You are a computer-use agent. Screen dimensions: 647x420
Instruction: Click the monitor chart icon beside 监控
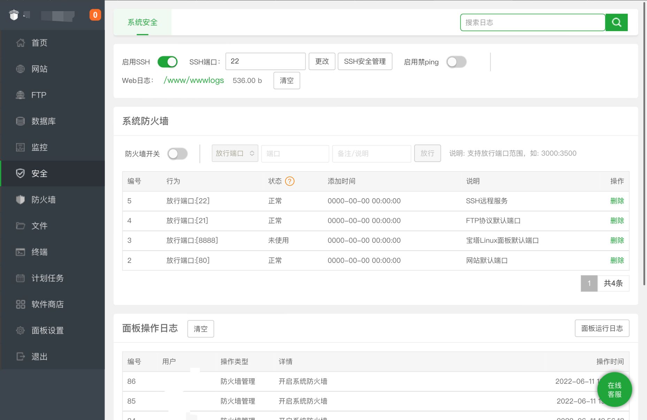coord(21,147)
